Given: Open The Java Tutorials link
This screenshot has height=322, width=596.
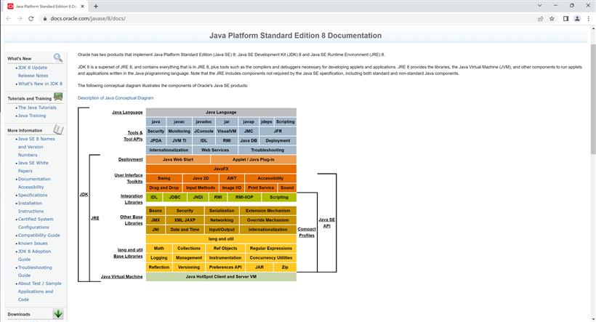Looking at the screenshot, I should (x=37, y=108).
